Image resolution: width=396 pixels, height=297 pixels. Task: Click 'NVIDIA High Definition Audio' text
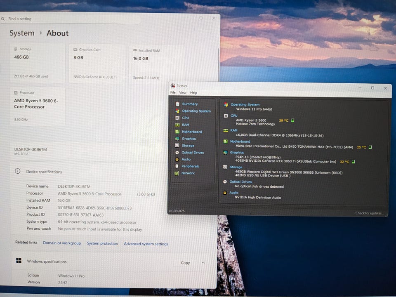click(x=258, y=198)
